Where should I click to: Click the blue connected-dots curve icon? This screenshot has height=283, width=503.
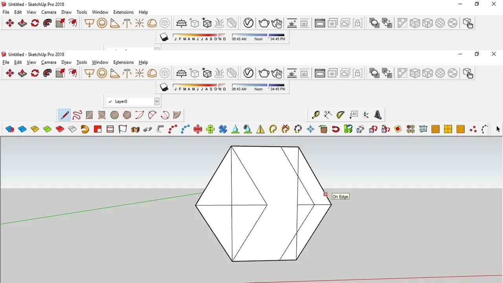185,129
